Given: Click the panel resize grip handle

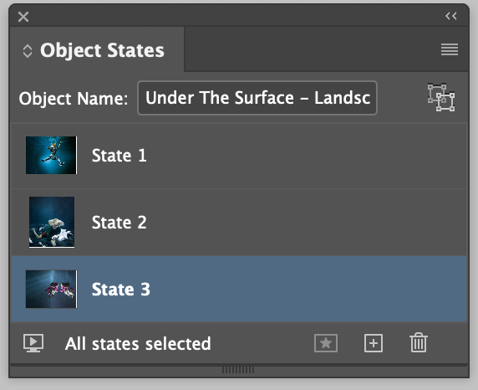Looking at the screenshot, I should (238, 370).
